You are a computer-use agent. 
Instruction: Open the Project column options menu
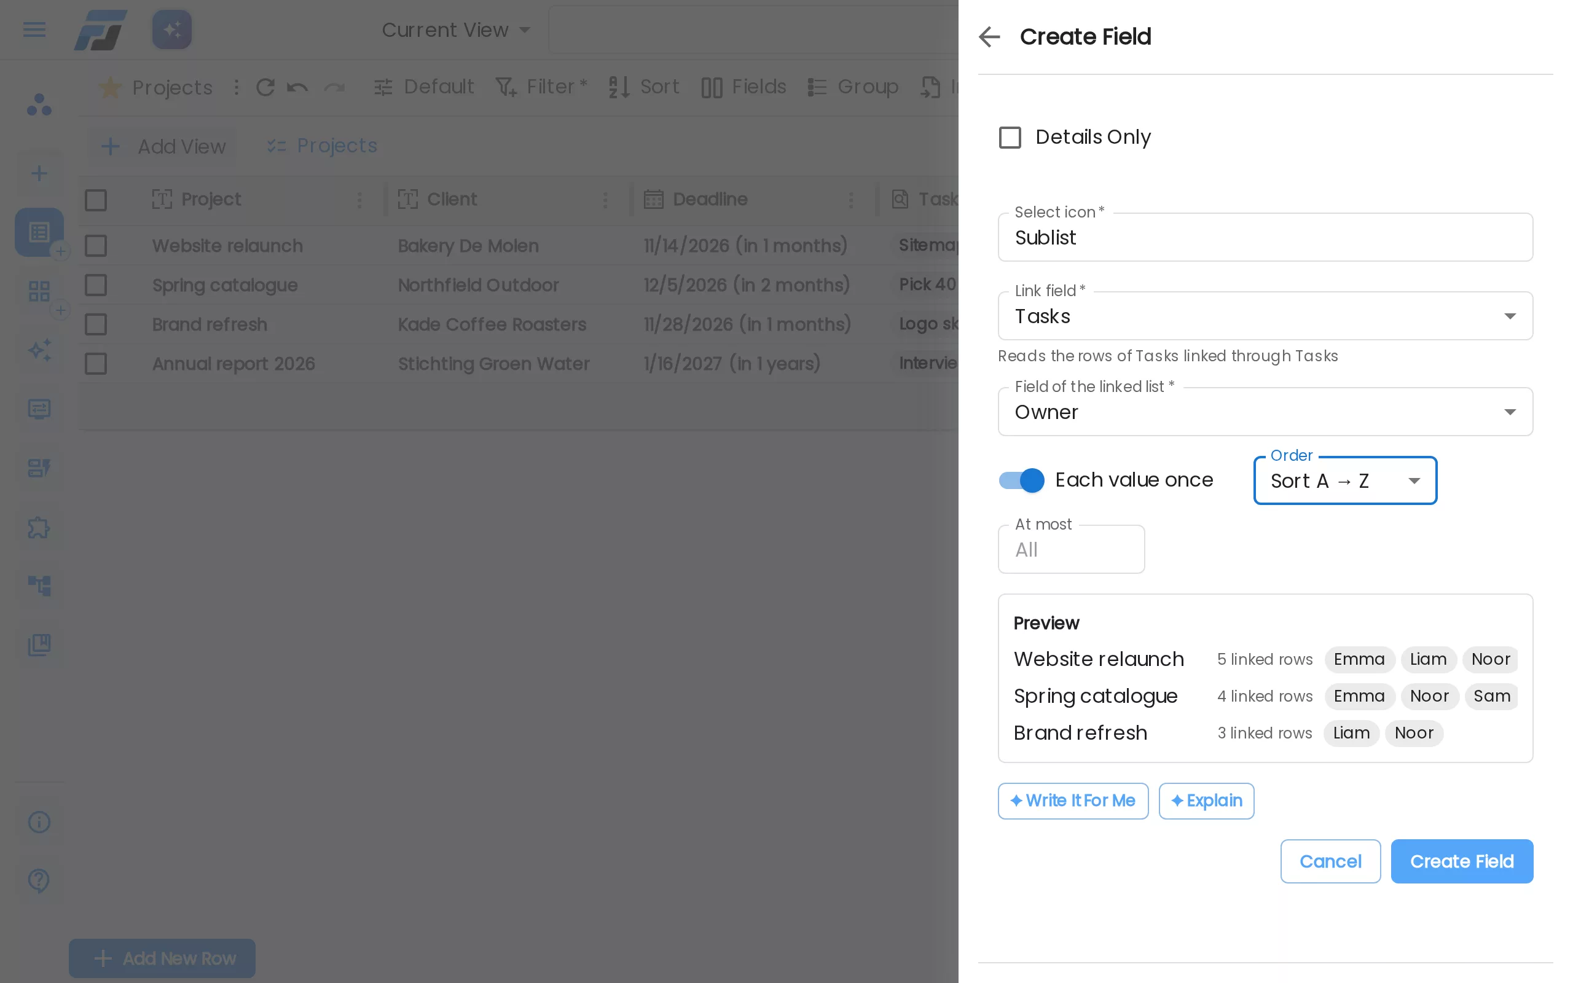359,200
